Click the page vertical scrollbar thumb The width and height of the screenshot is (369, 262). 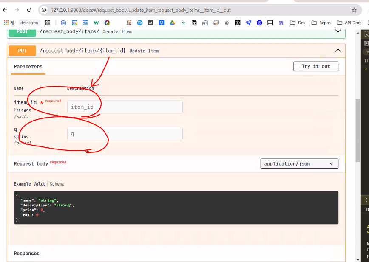point(358,130)
